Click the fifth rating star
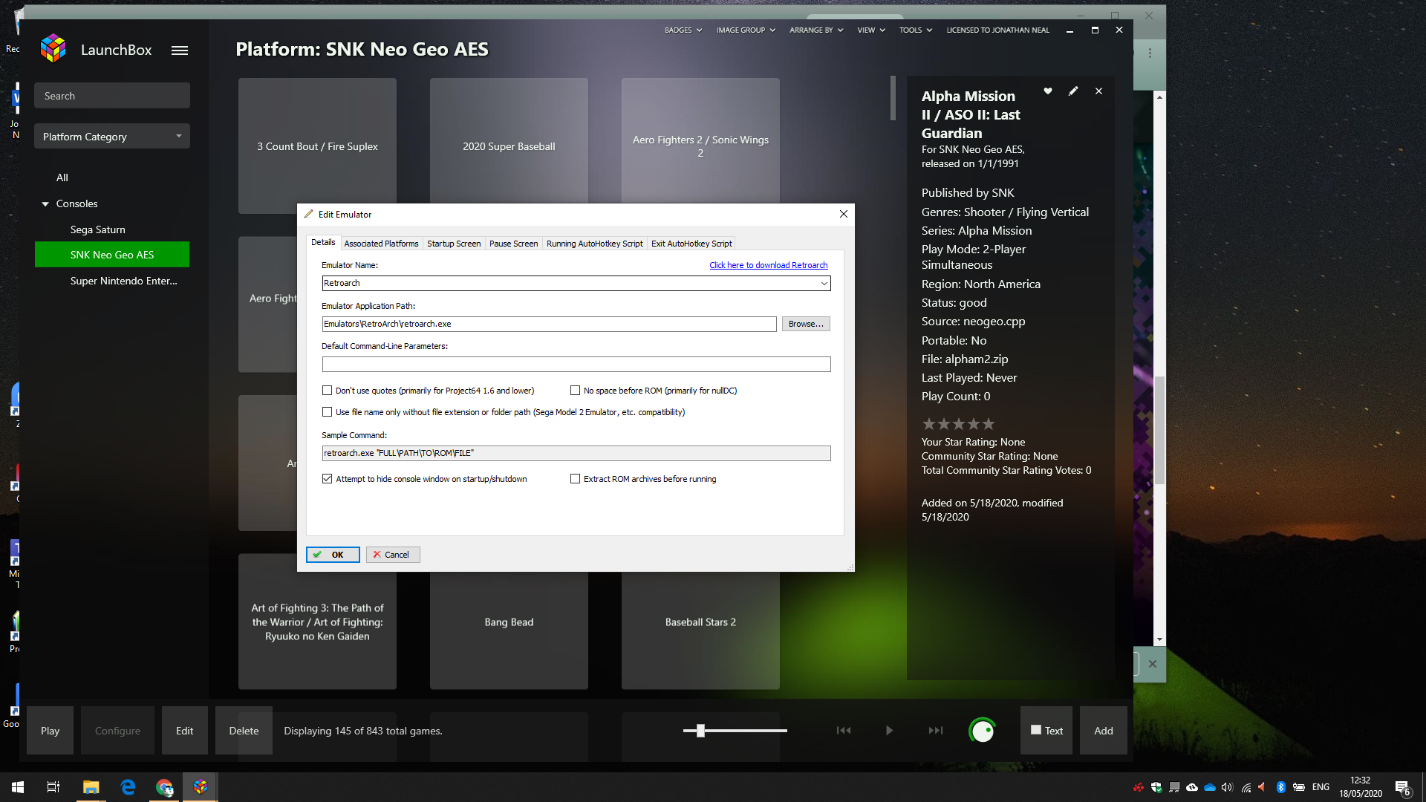This screenshot has height=802, width=1426. pos(988,424)
